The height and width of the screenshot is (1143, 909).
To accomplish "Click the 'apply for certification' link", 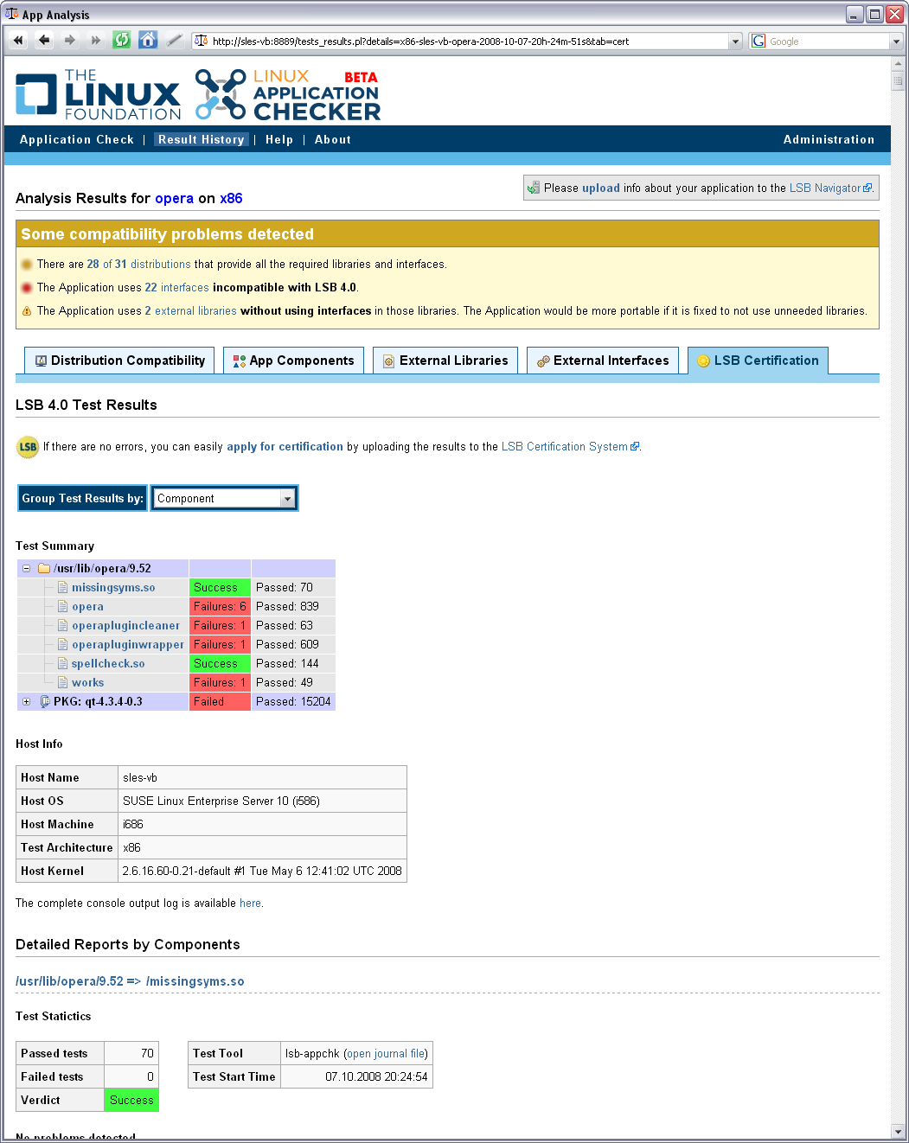I will pyautogui.click(x=285, y=447).
